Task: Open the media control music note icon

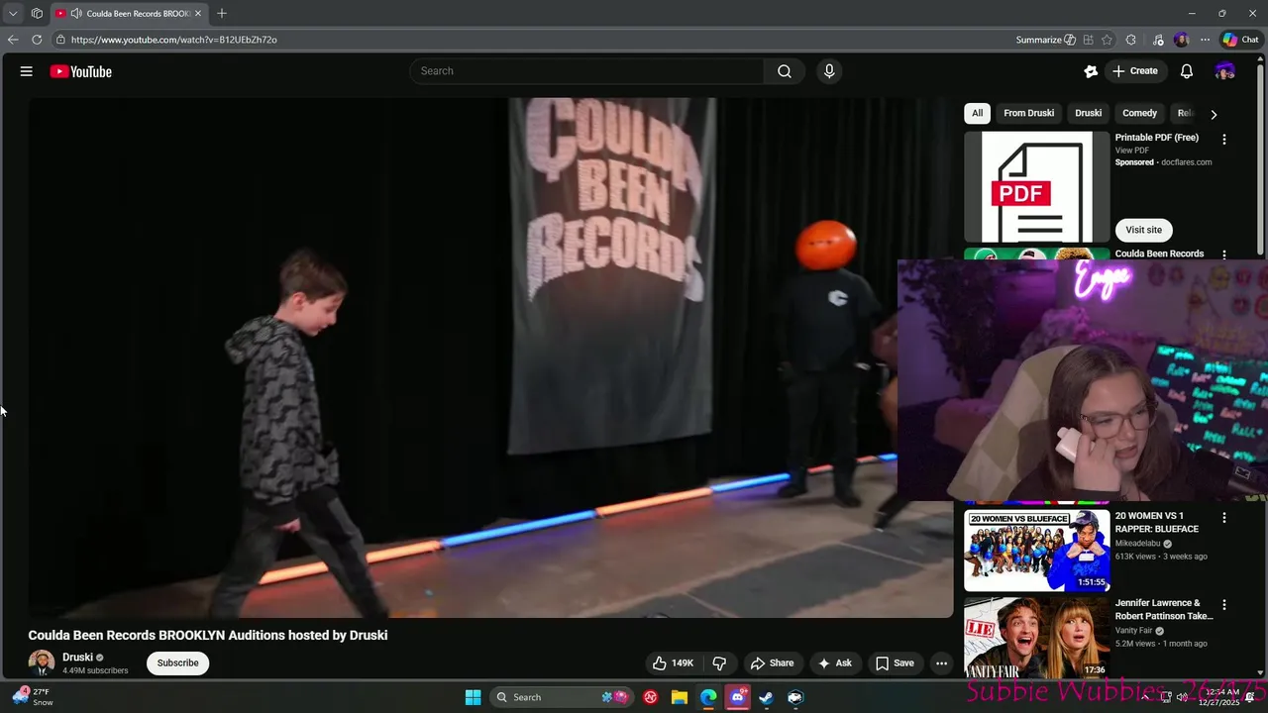Action: tap(1158, 40)
